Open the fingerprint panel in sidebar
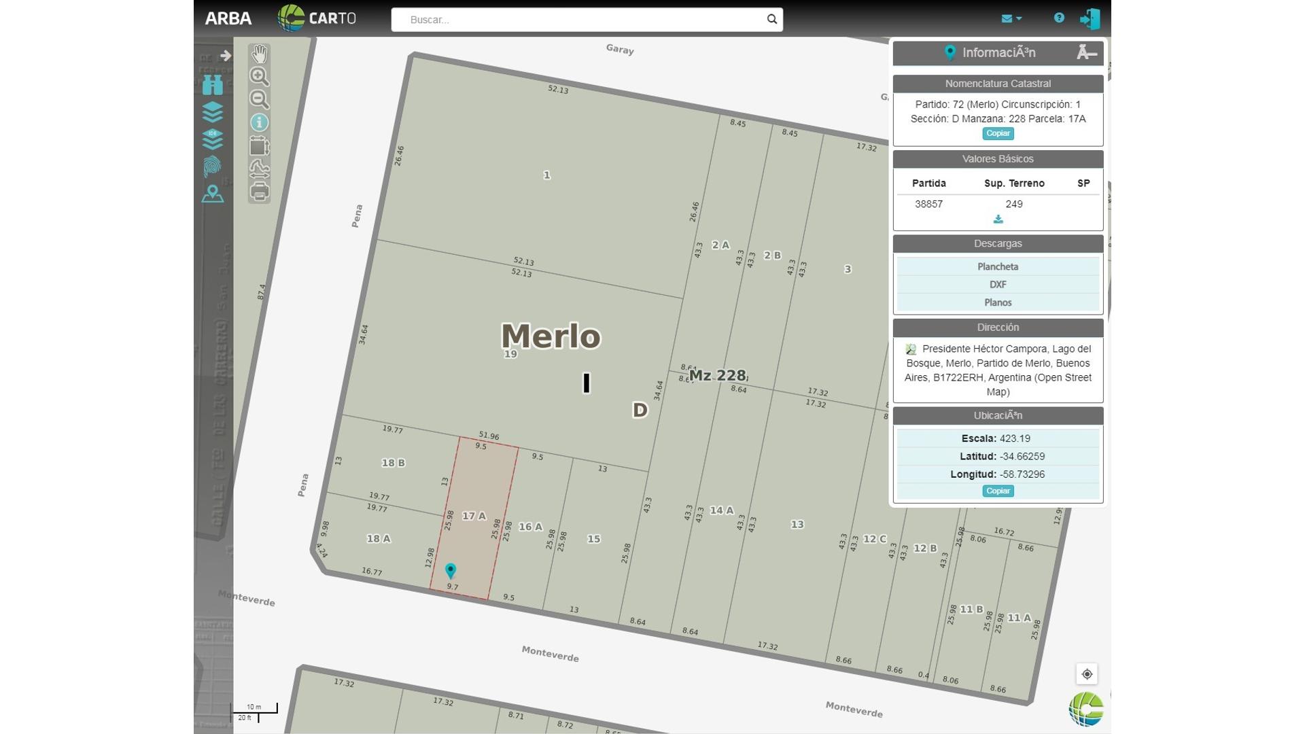This screenshot has height=734, width=1305. point(212,167)
